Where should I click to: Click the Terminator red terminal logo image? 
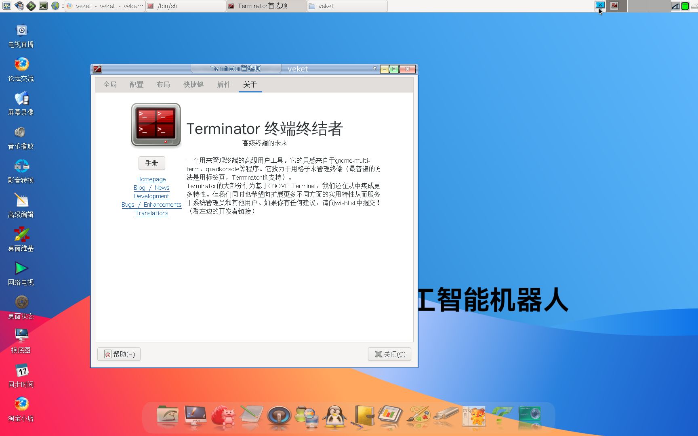156,125
